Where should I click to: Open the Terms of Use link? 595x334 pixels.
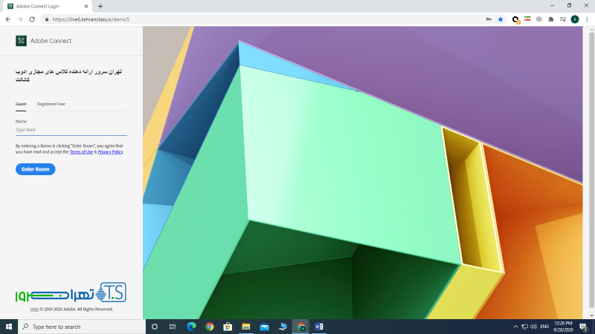tap(83, 151)
